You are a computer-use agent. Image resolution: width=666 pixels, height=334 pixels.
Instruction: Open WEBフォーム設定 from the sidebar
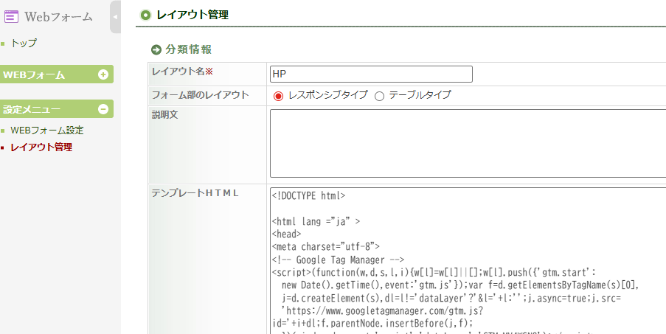pos(47,131)
